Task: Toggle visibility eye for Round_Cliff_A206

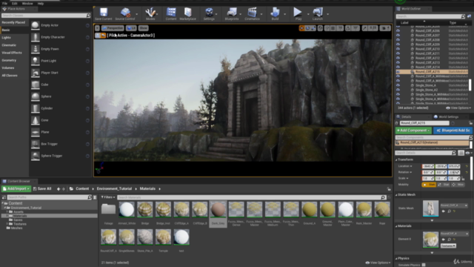Action: [x=398, y=30]
